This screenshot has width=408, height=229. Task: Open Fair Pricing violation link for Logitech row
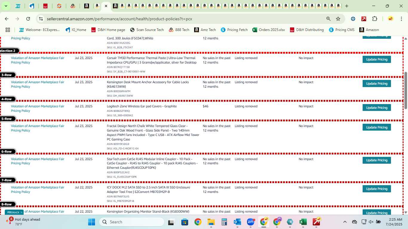(38, 109)
